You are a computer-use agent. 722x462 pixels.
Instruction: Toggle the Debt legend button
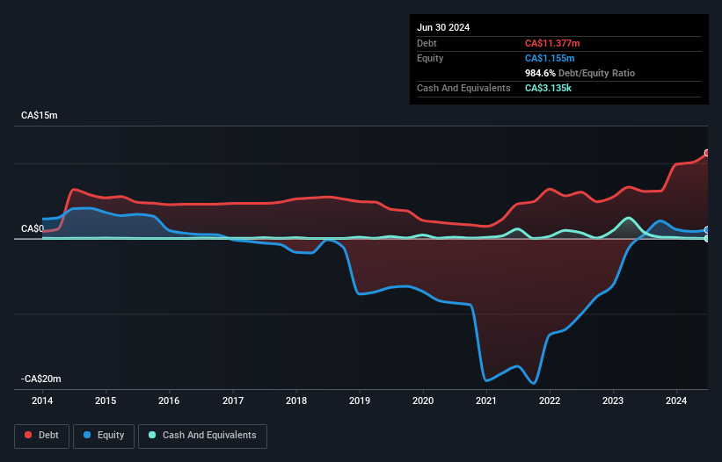pos(42,436)
